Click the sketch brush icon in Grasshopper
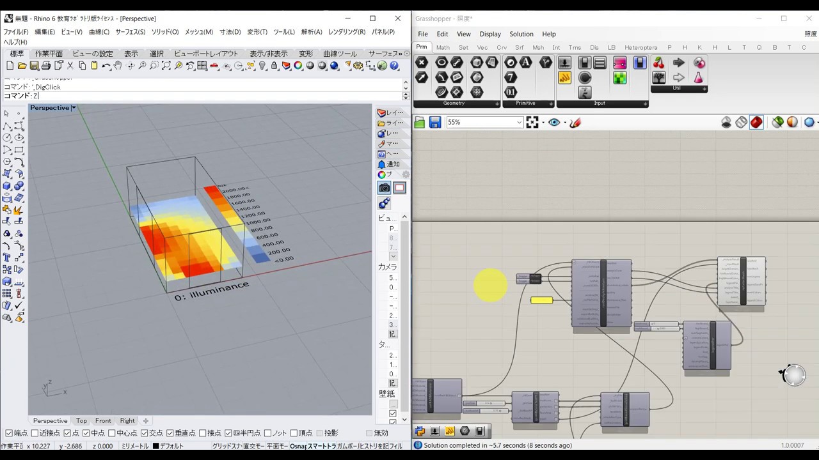The image size is (819, 460). pyautogui.click(x=575, y=122)
